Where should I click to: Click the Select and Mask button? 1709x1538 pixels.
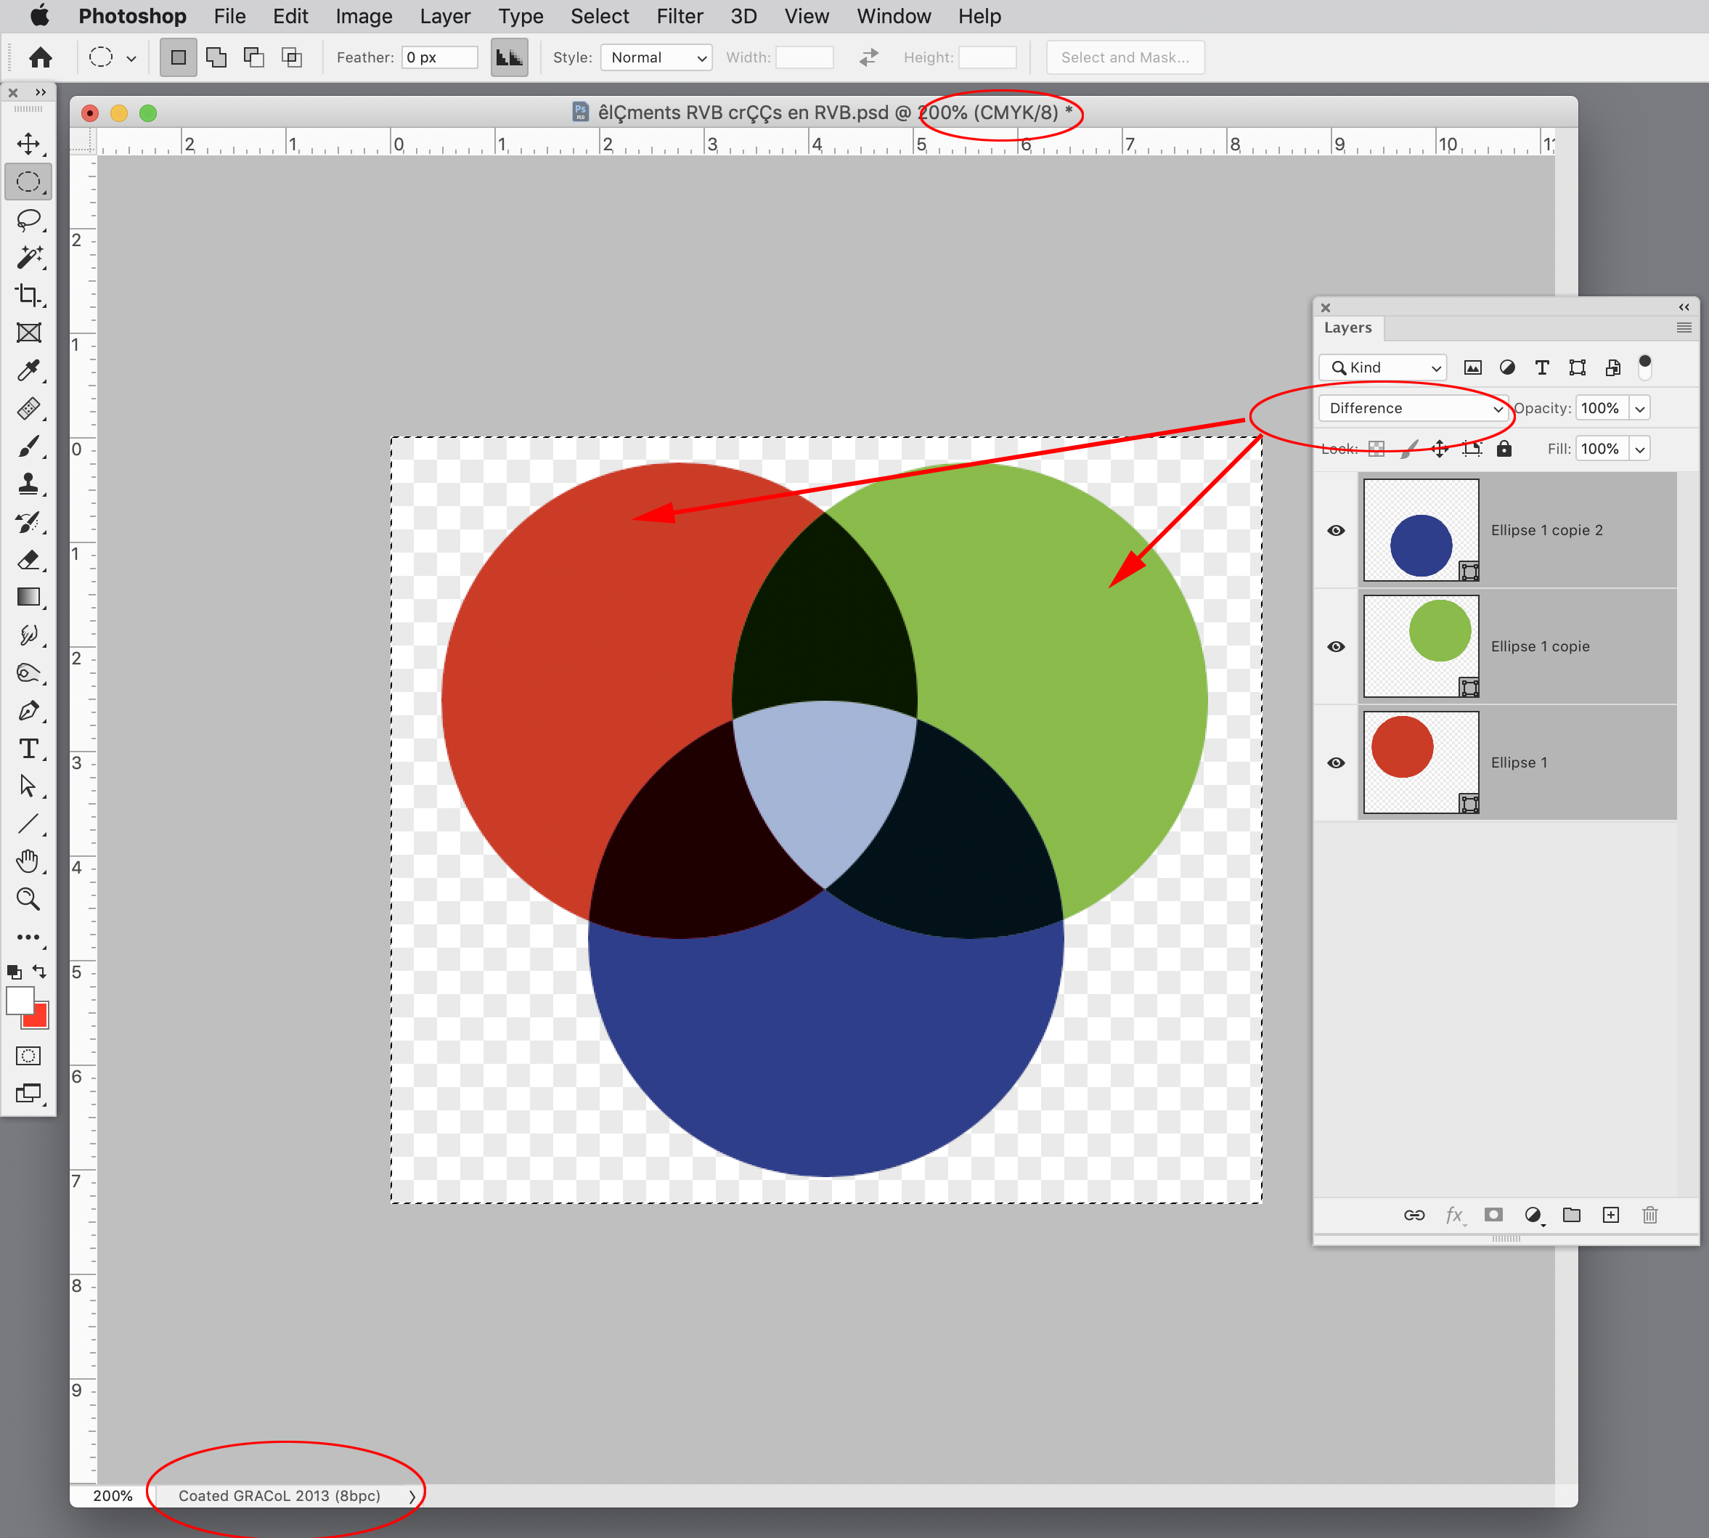click(x=1125, y=57)
